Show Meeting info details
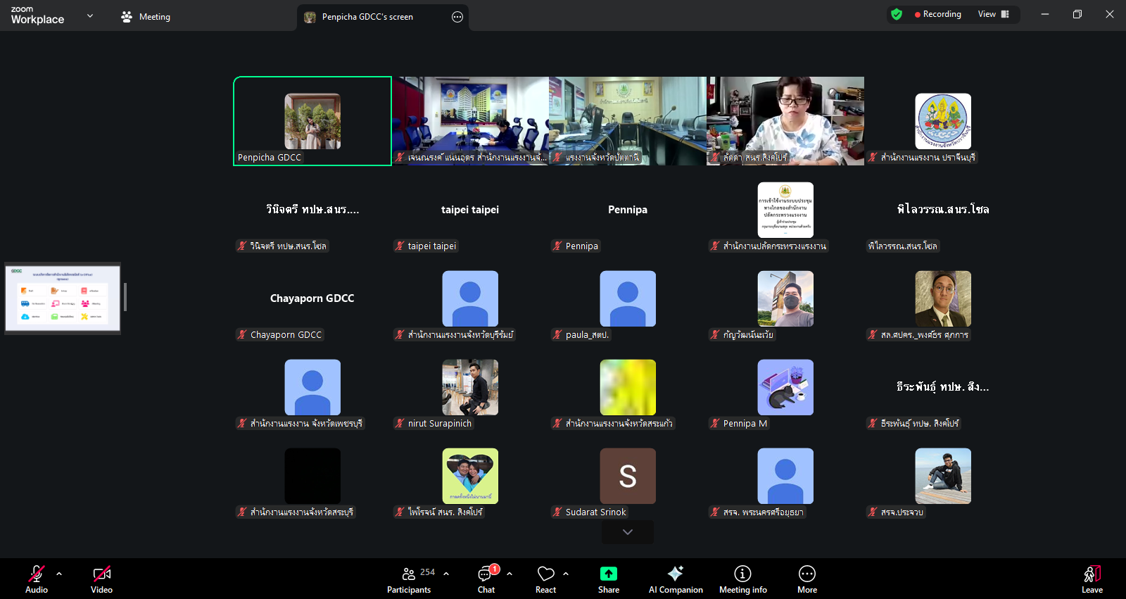Screen dimensions: 1126x599 (x=742, y=579)
